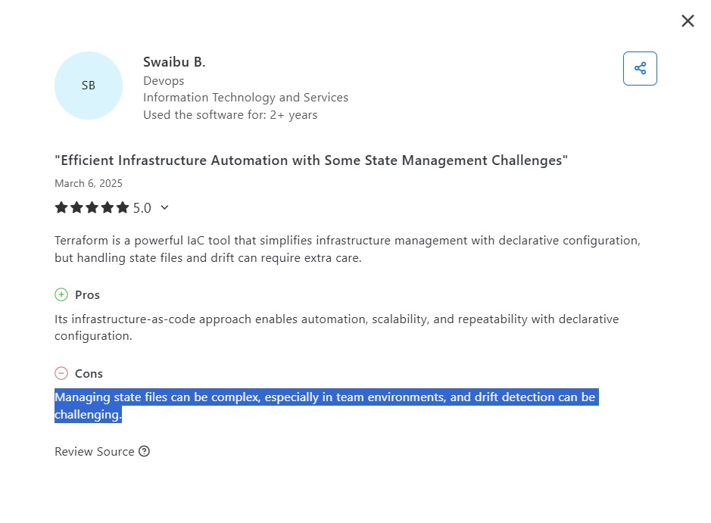Click the first star in the rating
This screenshot has height=523, width=711.
[61, 207]
